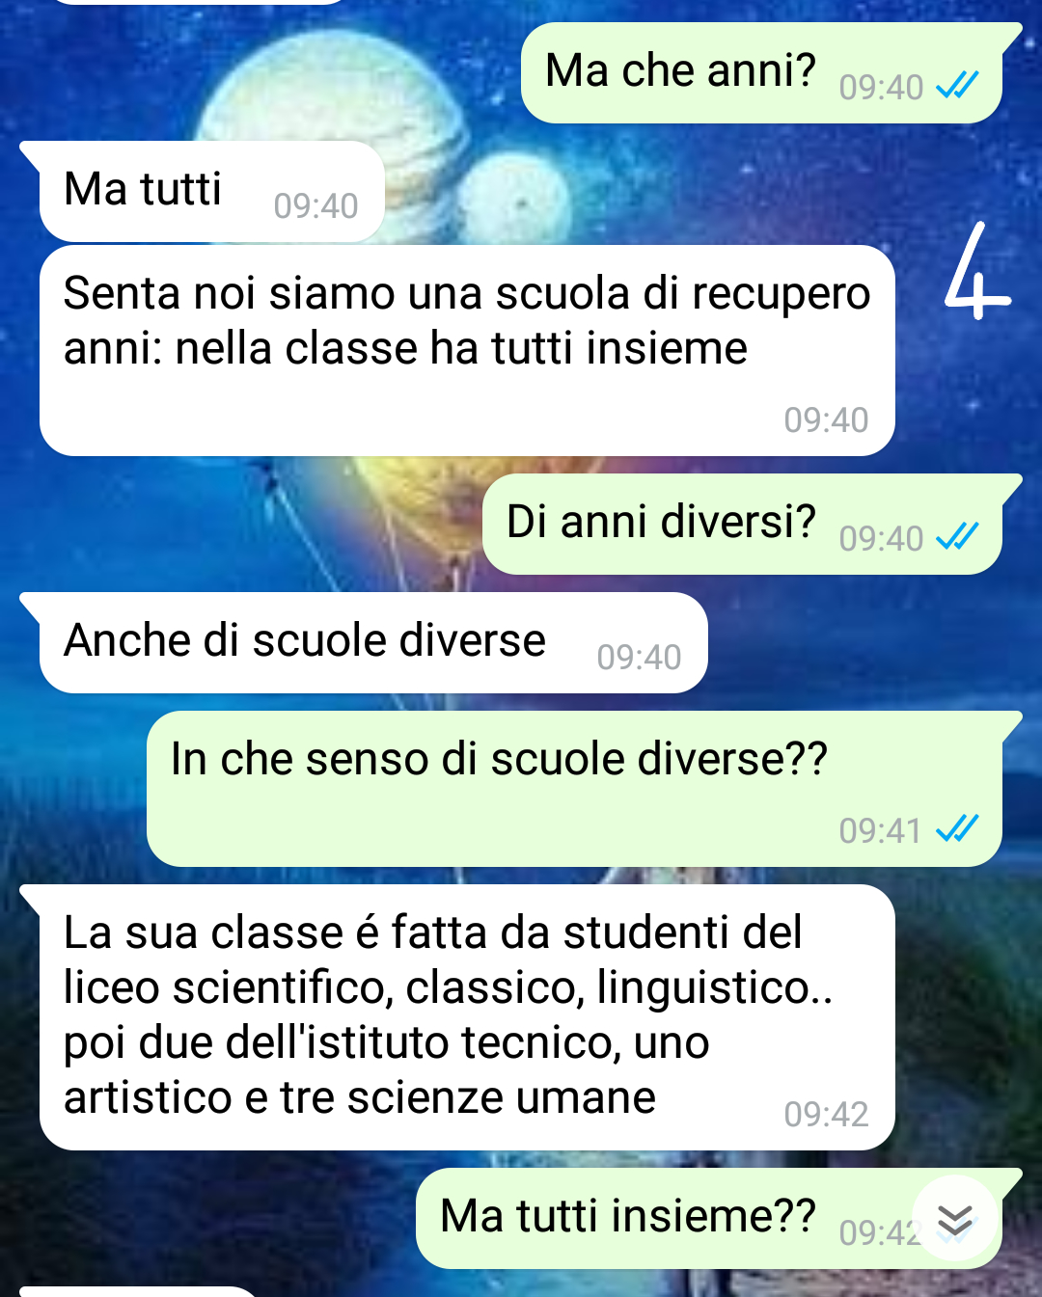
Task: Tap the partially visible bubble at bottom left
Action: 140,1291
